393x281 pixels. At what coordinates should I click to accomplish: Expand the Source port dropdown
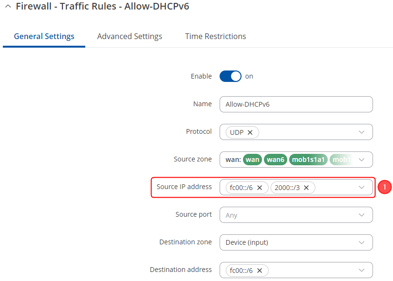tap(362, 215)
